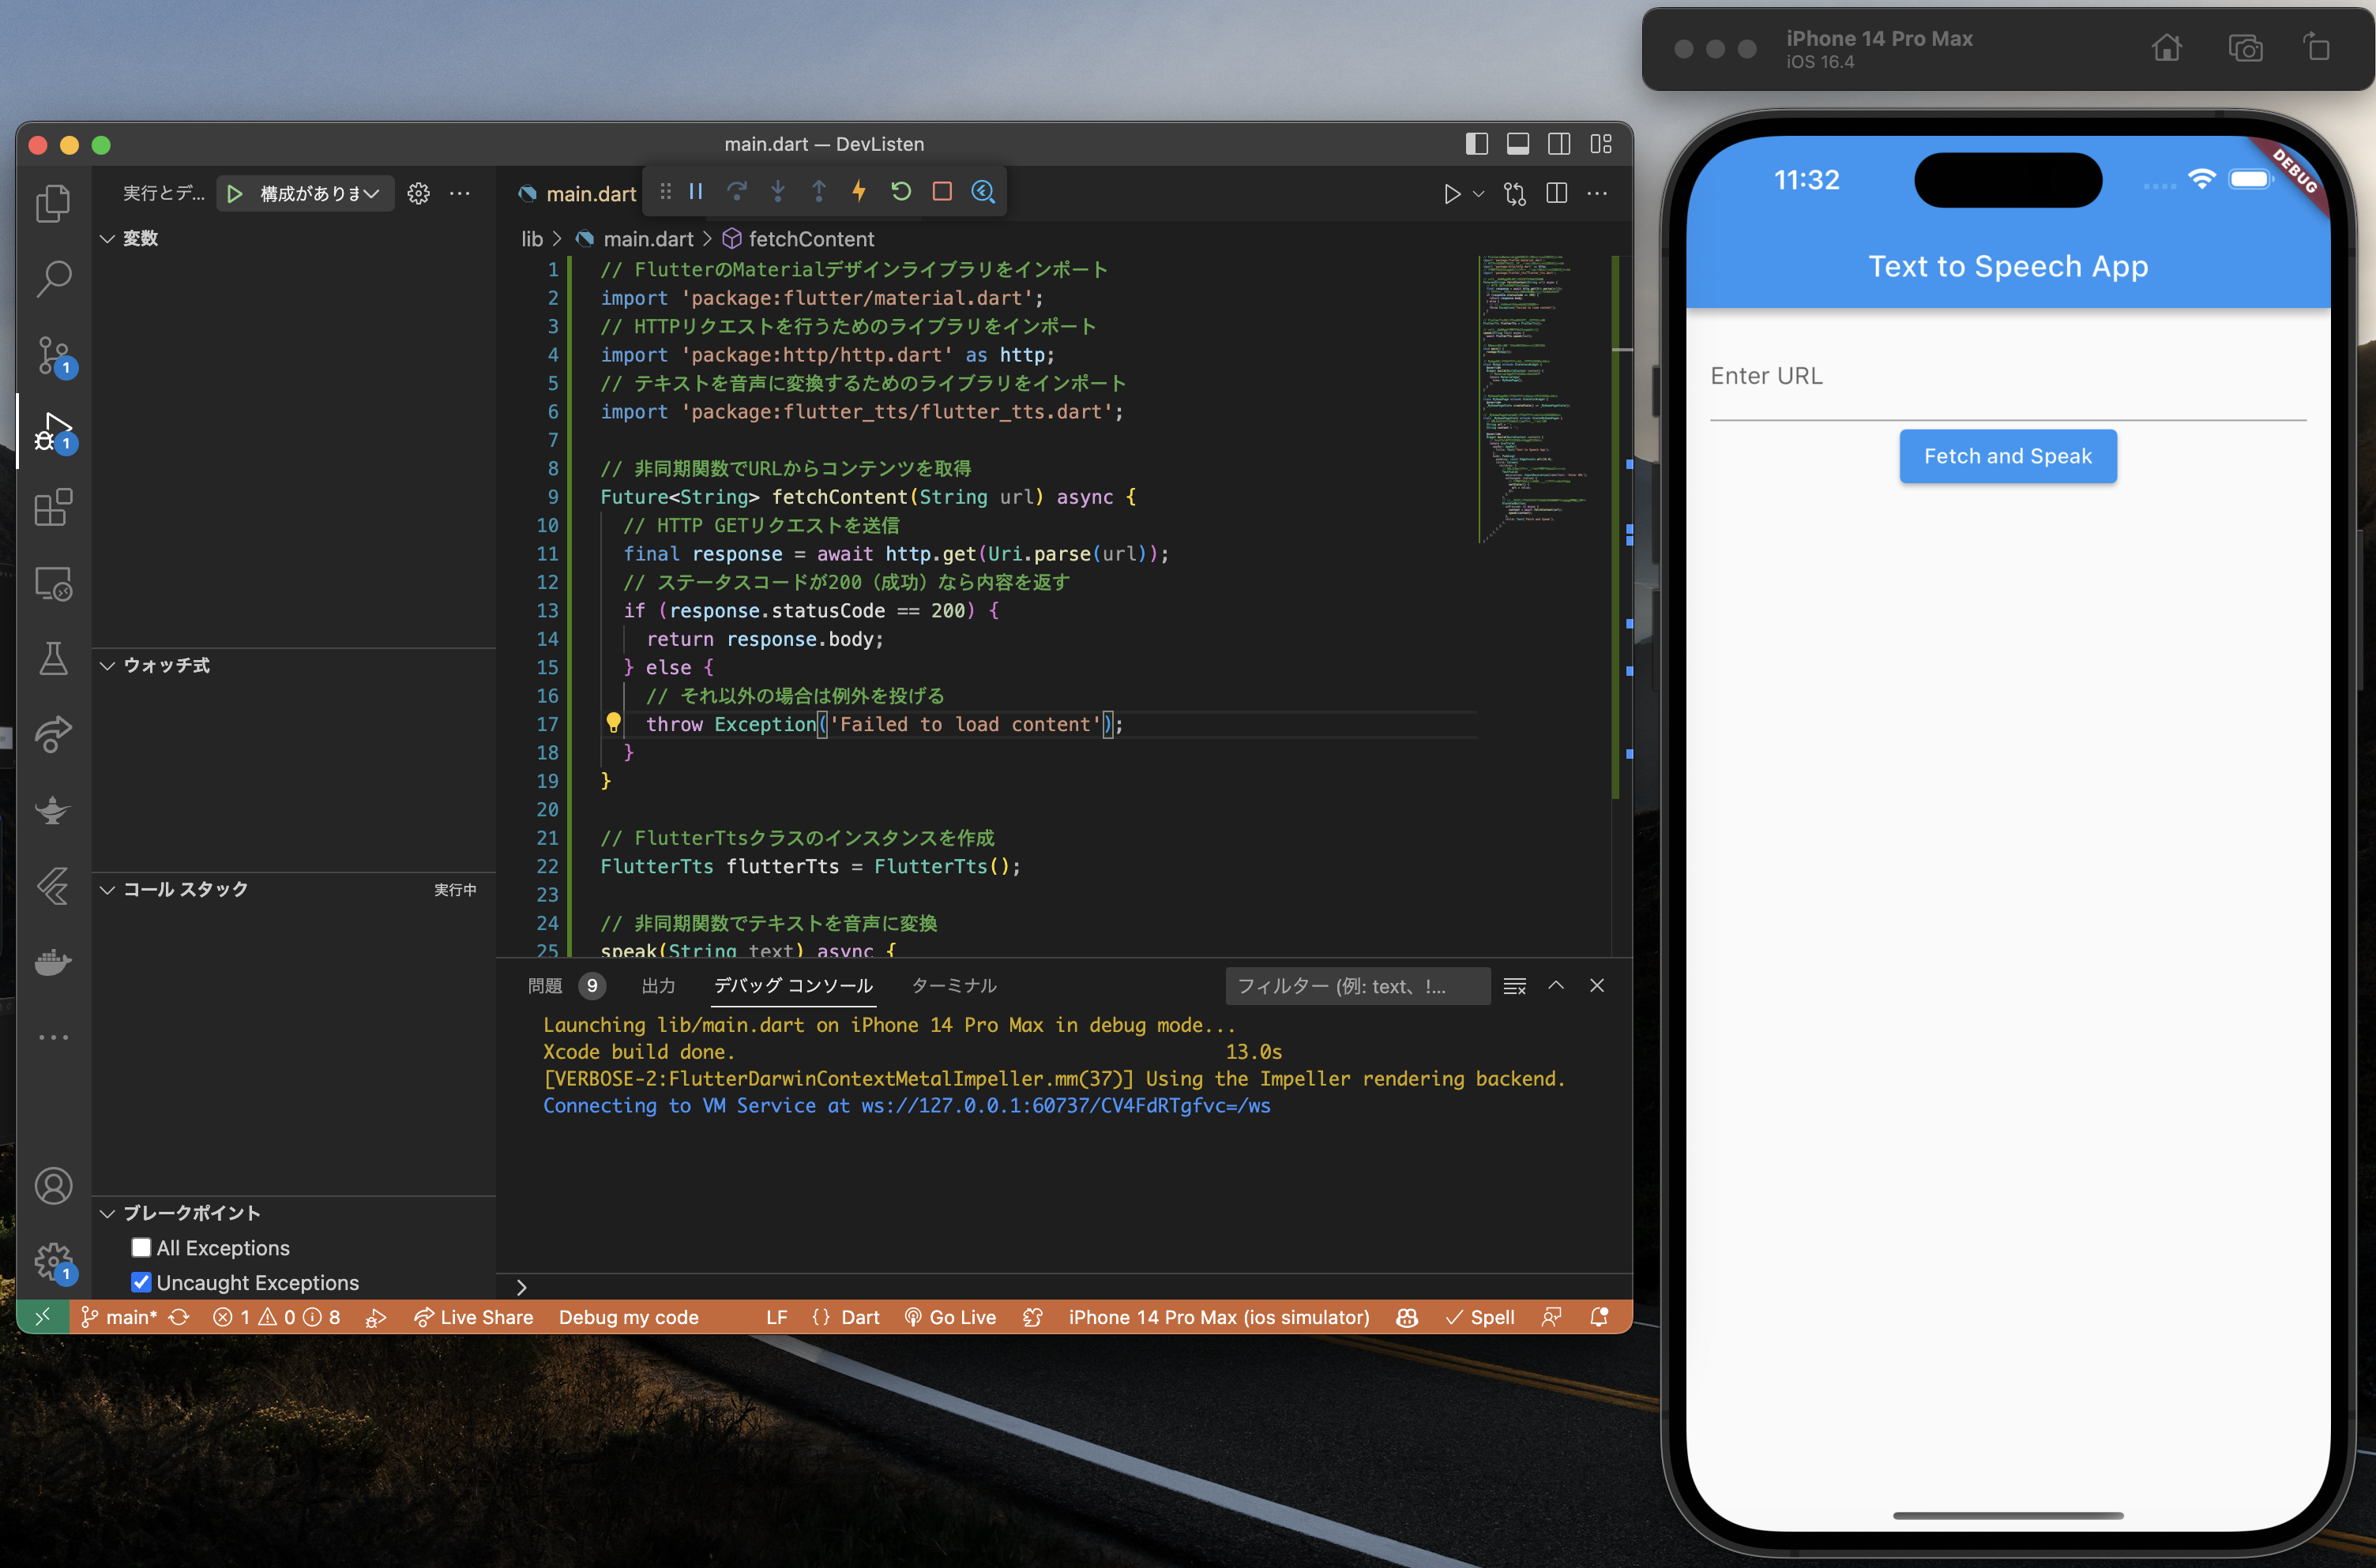Open the Source Control view

pyautogui.click(x=53, y=355)
